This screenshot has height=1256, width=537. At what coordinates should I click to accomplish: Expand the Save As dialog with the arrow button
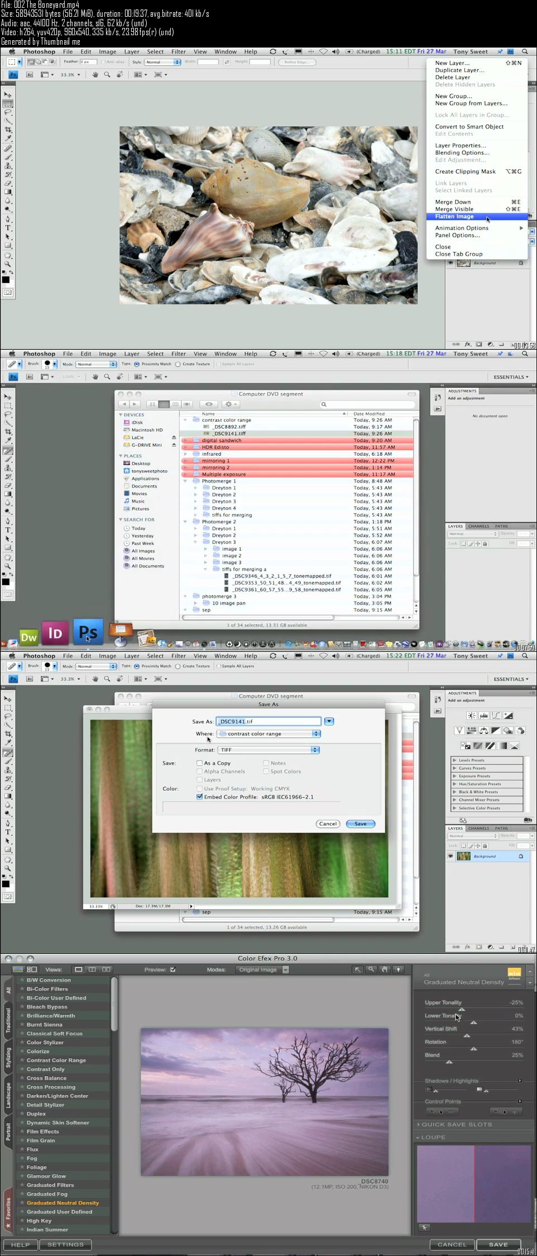pyautogui.click(x=329, y=722)
